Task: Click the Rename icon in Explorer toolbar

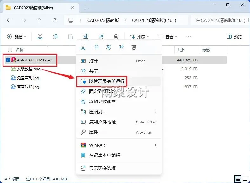Action: pos(86,37)
